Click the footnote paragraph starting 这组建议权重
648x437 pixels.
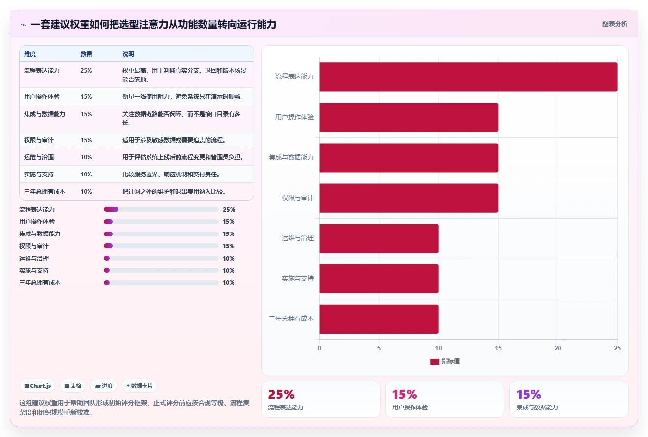[x=134, y=408]
